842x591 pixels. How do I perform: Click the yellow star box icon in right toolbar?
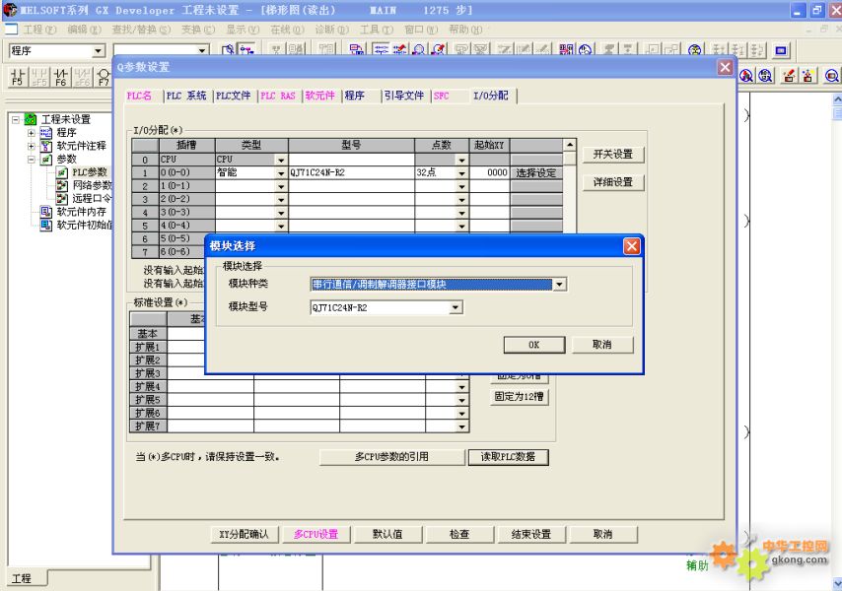(x=808, y=76)
